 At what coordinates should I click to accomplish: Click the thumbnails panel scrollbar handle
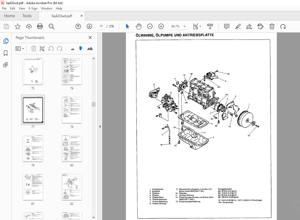pos(94,104)
